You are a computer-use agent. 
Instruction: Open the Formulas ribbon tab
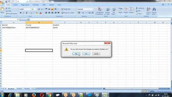click(36, 5)
